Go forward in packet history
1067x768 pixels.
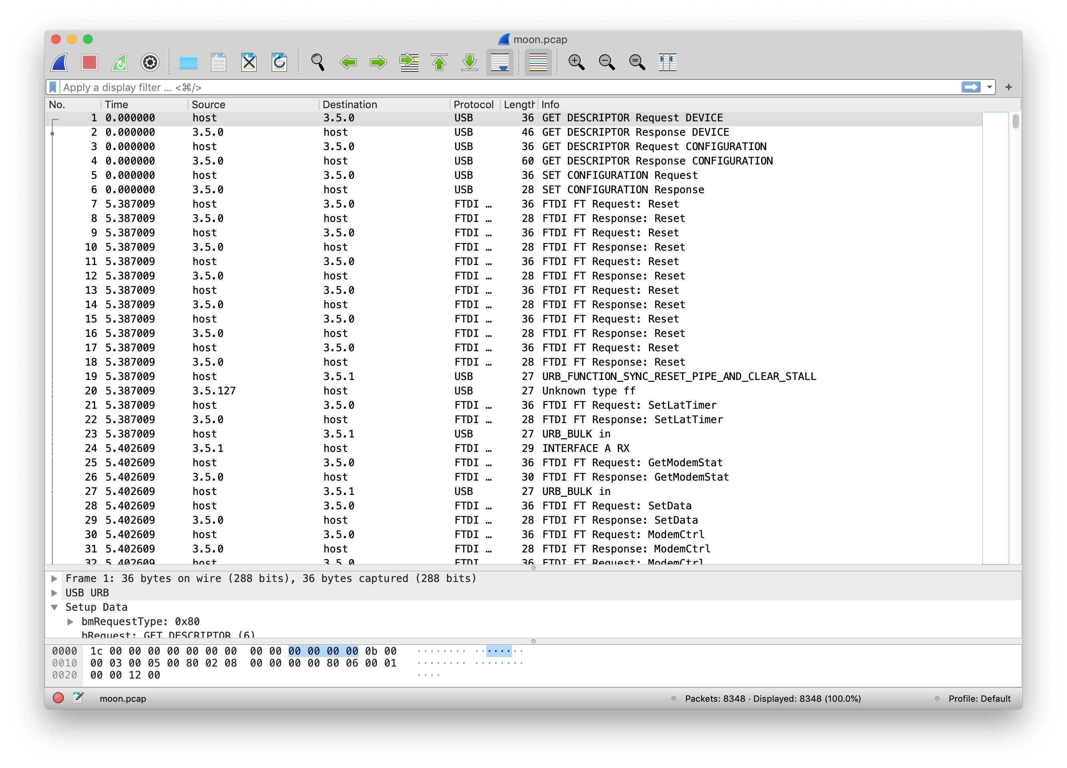click(378, 62)
